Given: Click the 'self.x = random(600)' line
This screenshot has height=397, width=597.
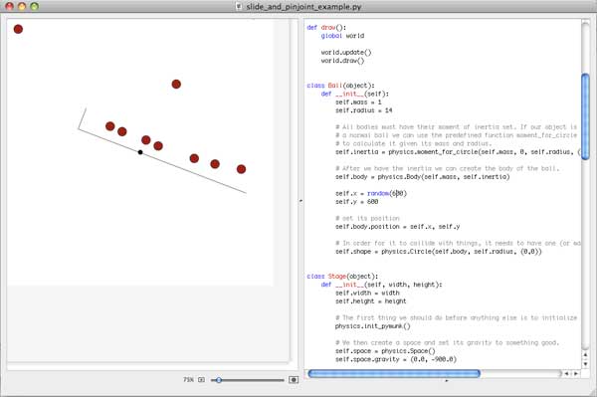Looking at the screenshot, I should point(371,194).
